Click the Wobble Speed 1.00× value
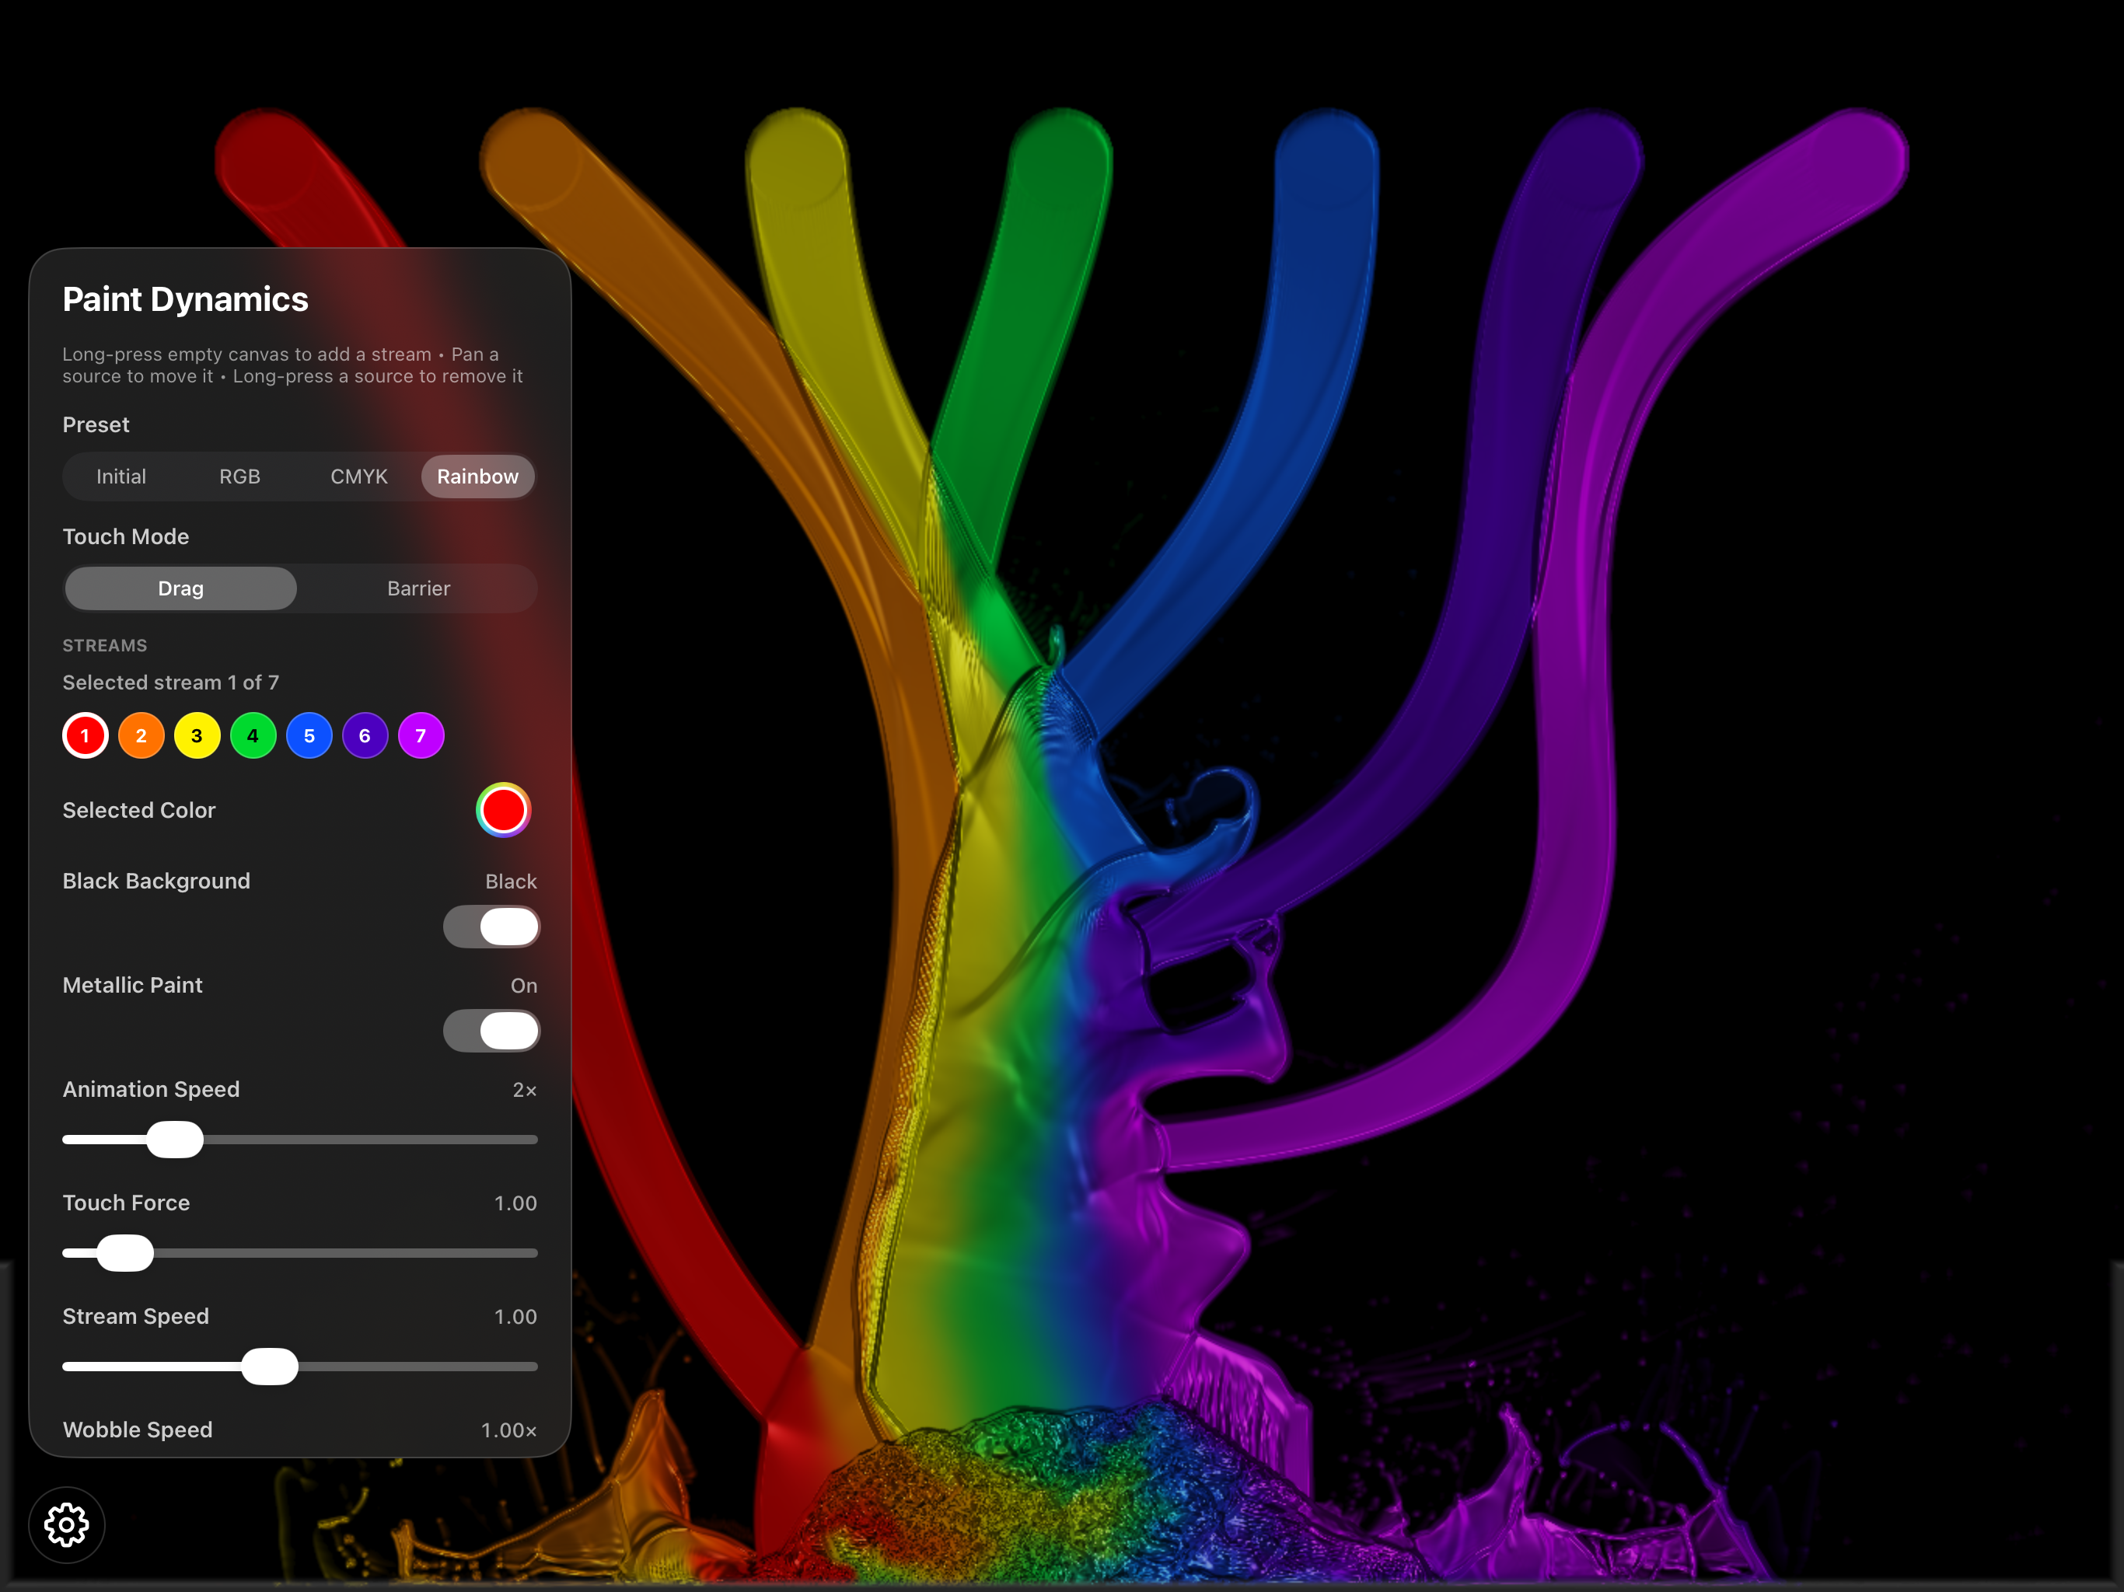2124x1592 pixels. click(x=509, y=1430)
